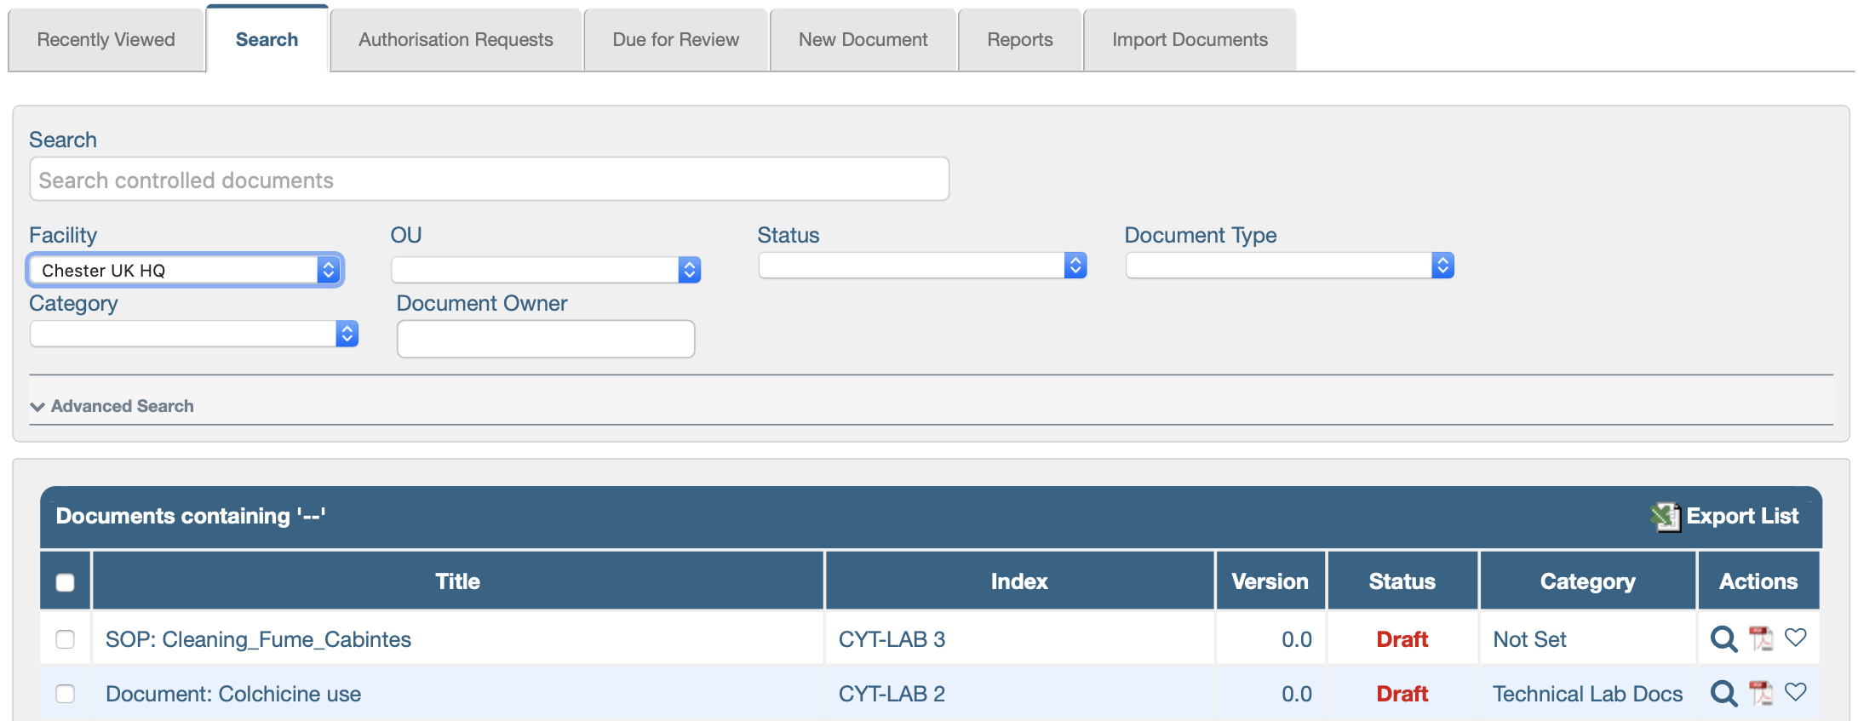This screenshot has width=1858, height=721.
Task: Click magnifier icon for Colchicine use row
Action: (x=1723, y=693)
